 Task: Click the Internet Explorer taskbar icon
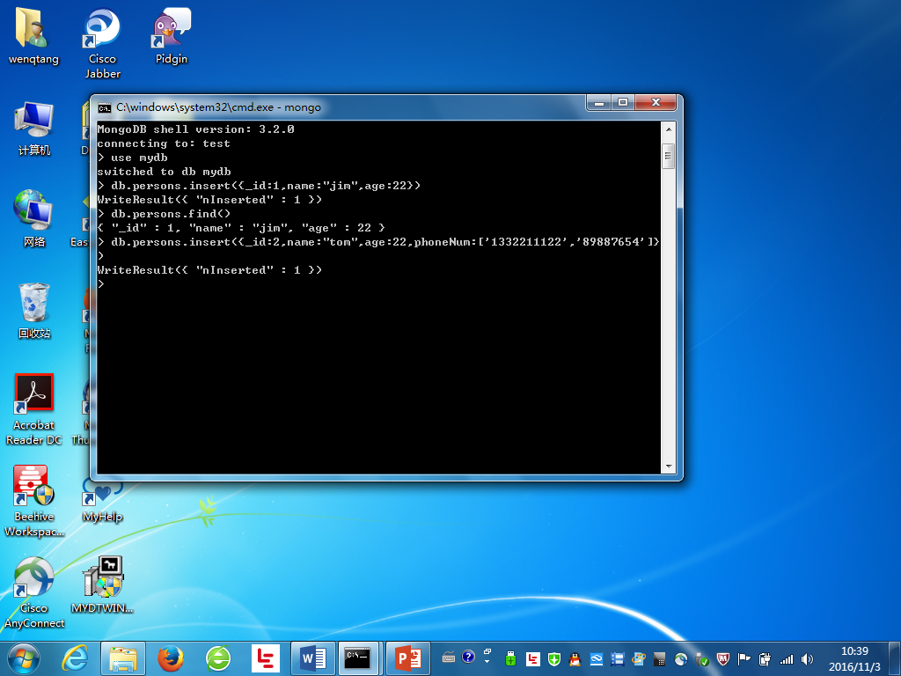[x=76, y=658]
